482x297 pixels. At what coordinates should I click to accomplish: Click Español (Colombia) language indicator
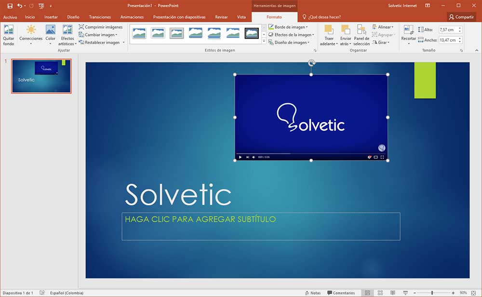67,293
